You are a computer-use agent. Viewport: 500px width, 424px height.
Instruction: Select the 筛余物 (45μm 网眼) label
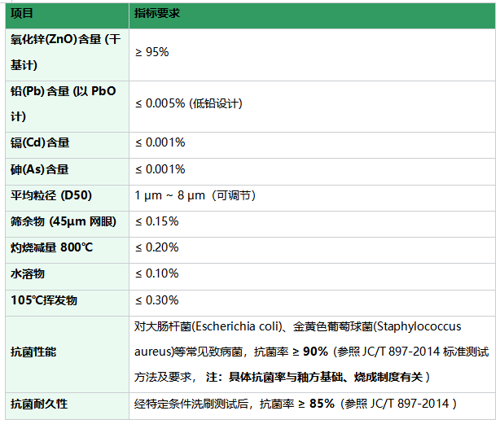pyautogui.click(x=64, y=221)
